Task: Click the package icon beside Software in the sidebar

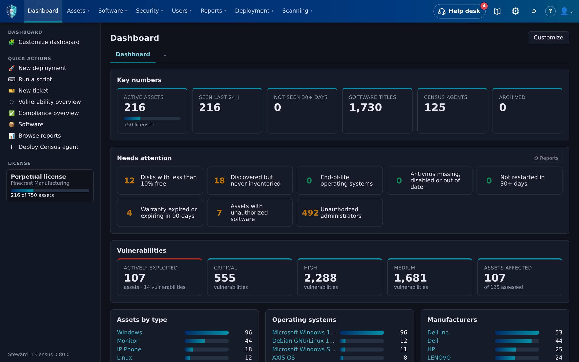Action: 12,124
